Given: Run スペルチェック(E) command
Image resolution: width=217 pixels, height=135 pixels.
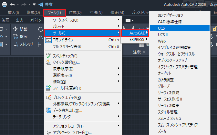Looking at the screenshot, I should coord(83,56).
